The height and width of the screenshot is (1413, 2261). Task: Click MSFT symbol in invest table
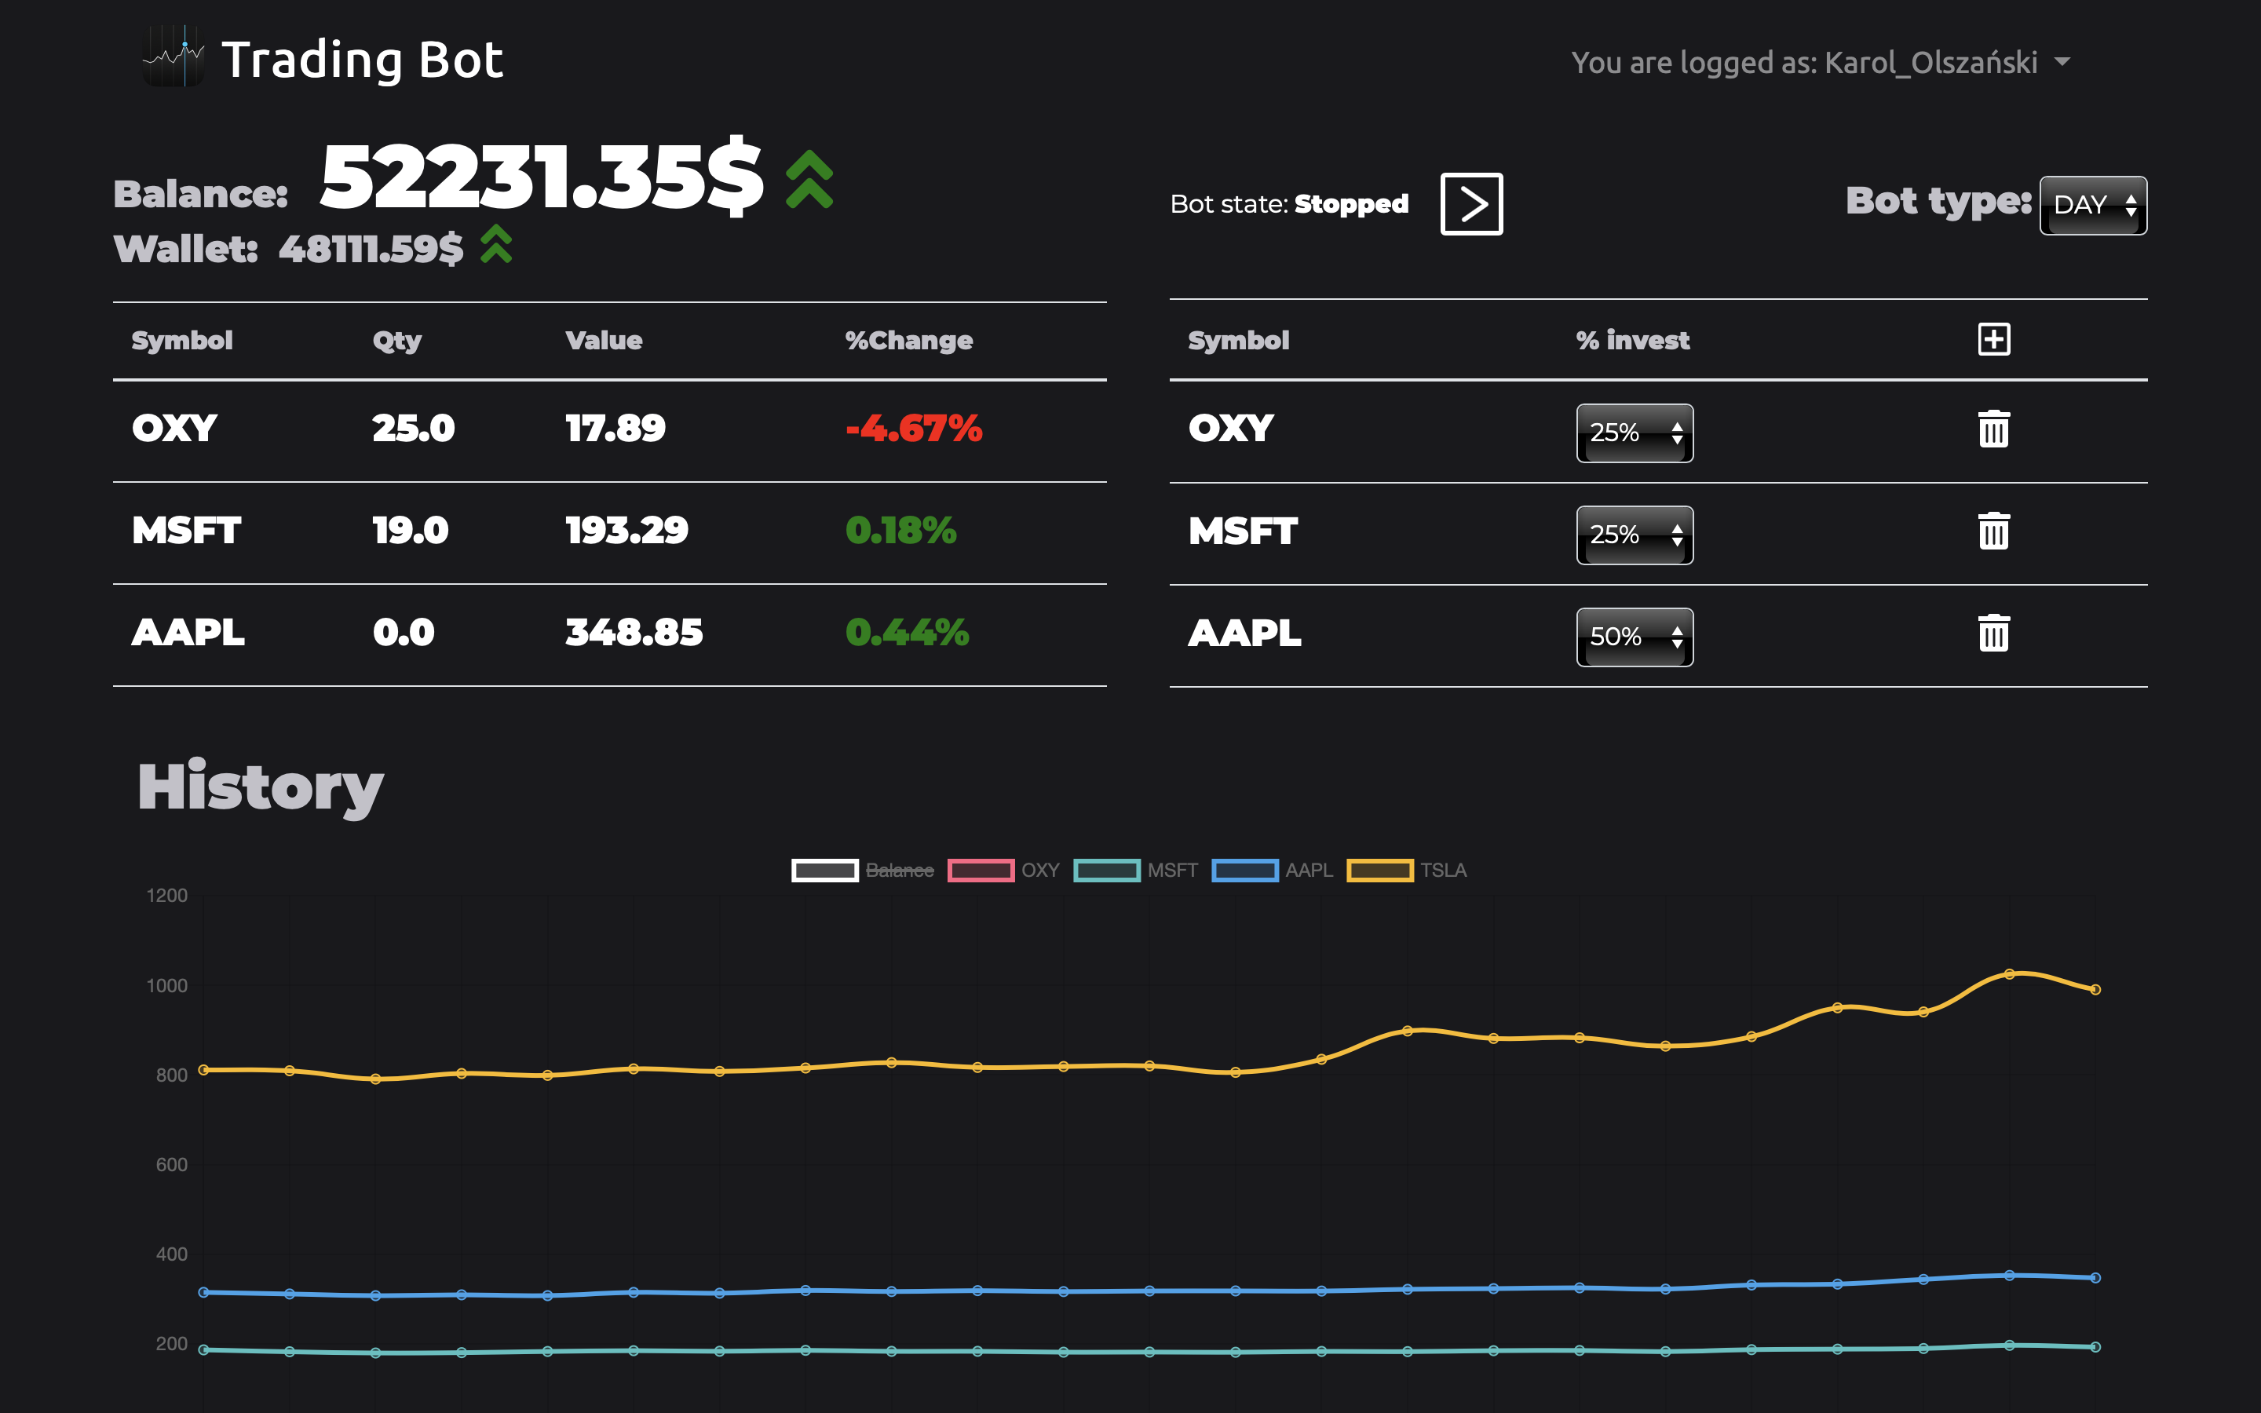point(1243,531)
